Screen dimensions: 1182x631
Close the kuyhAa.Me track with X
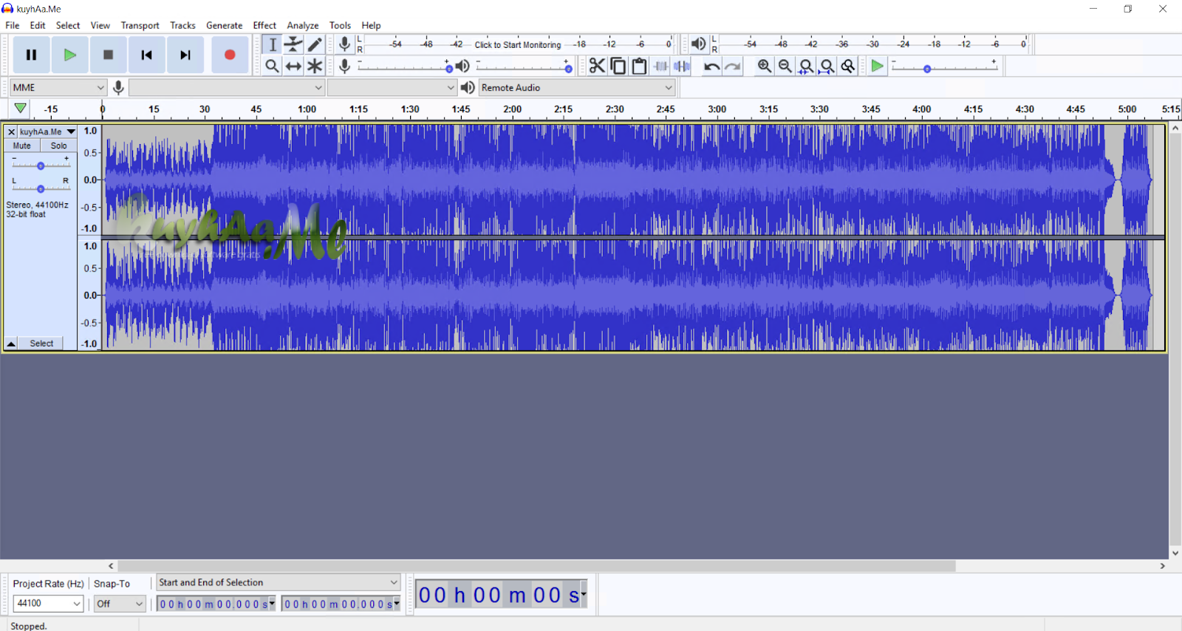[x=11, y=132]
